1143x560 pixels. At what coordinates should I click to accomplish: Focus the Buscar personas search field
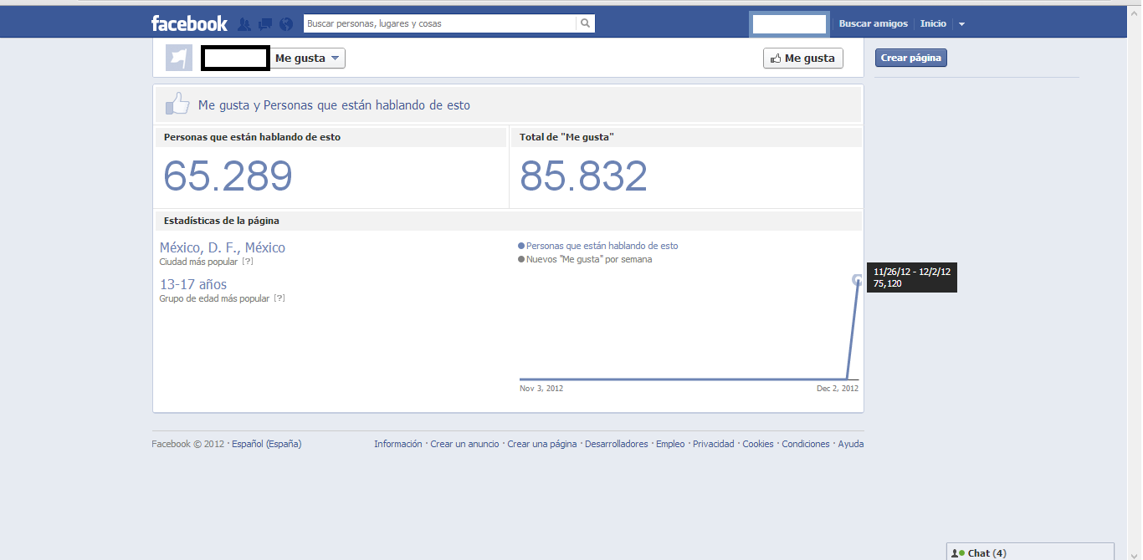(x=440, y=23)
